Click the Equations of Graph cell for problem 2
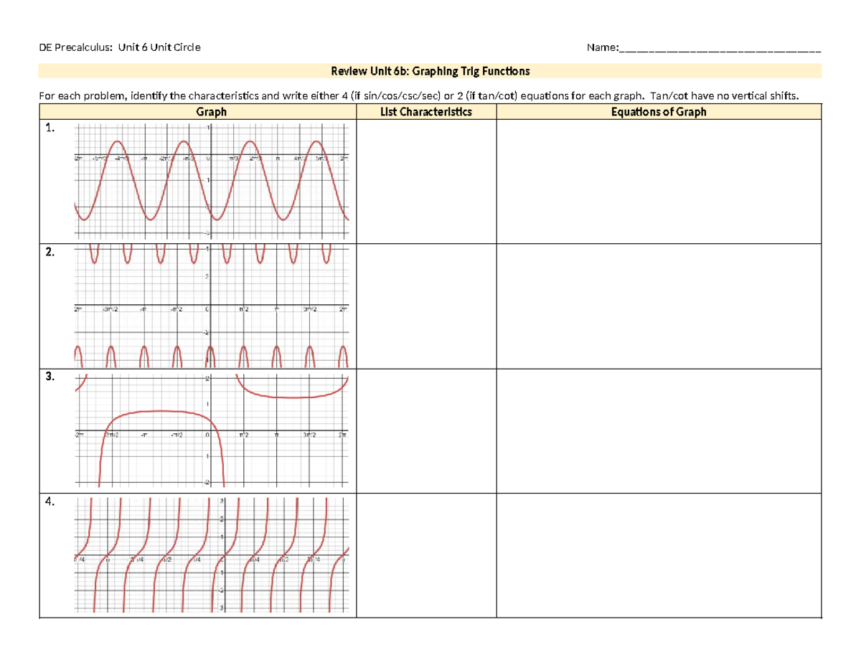The width and height of the screenshot is (861, 665). point(659,306)
